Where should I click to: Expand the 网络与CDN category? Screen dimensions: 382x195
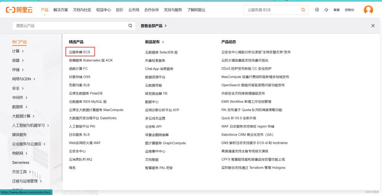[24, 79]
